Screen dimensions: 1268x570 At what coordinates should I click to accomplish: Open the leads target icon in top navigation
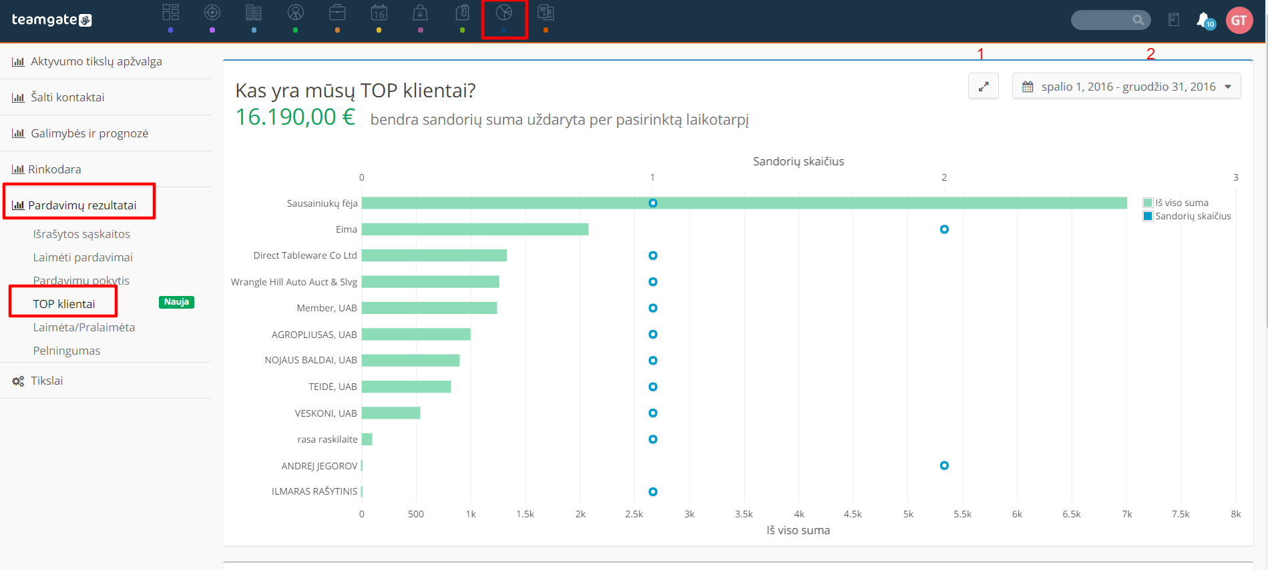click(212, 13)
